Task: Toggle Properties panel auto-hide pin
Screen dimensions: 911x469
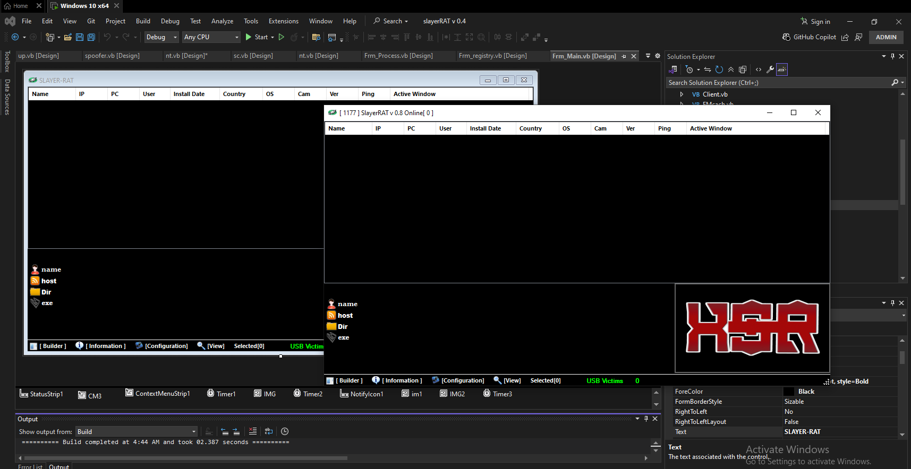Action: [892, 303]
